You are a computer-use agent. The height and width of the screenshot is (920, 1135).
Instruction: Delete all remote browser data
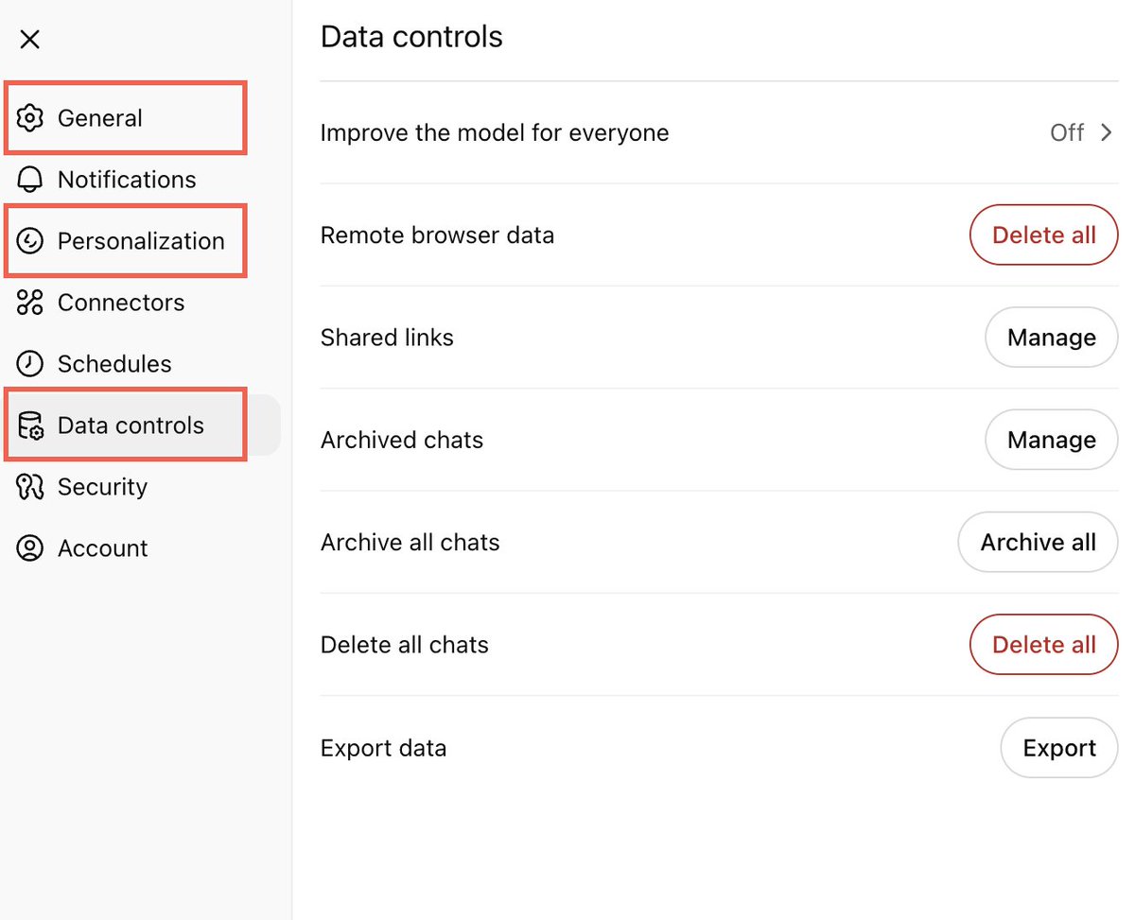click(1043, 234)
